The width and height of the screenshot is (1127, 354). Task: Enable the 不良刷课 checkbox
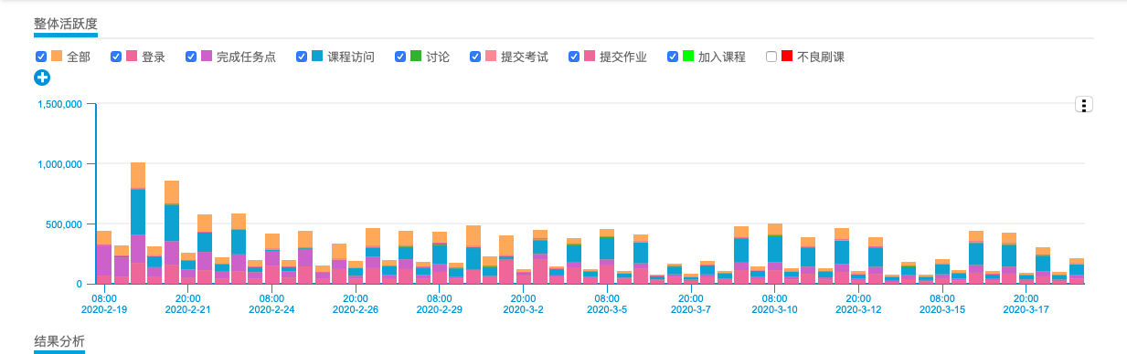(772, 57)
